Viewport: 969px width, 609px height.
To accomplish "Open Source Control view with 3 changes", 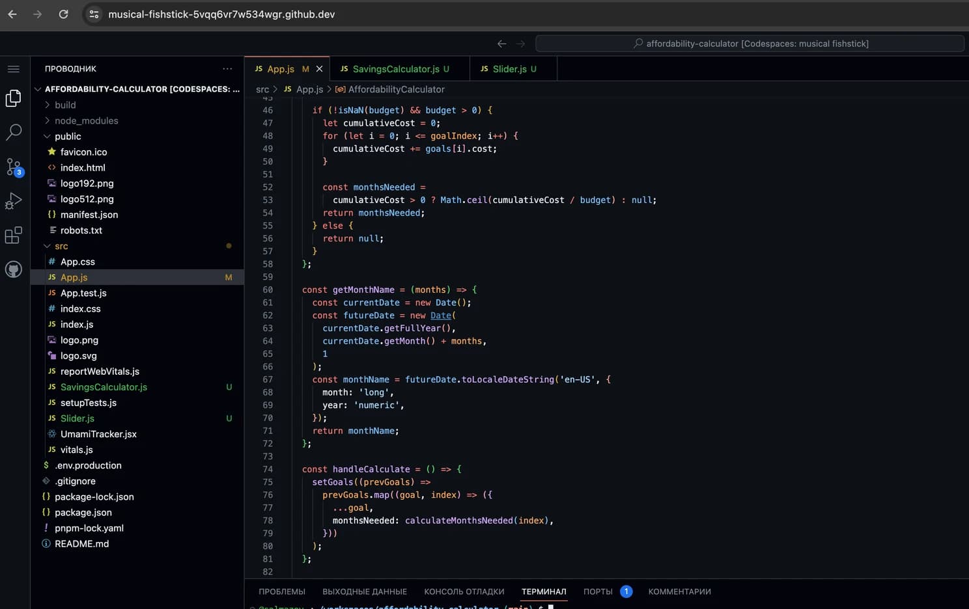I will (x=14, y=167).
